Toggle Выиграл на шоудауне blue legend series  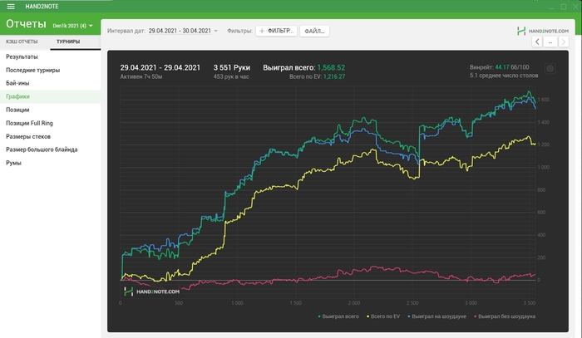click(436, 316)
